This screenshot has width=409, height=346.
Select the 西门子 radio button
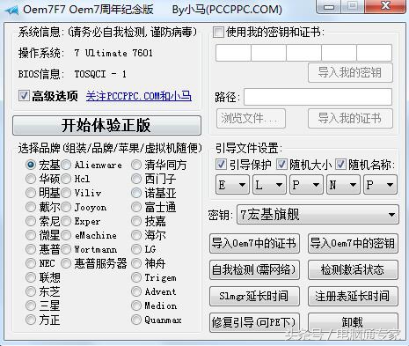pyautogui.click(x=136, y=179)
